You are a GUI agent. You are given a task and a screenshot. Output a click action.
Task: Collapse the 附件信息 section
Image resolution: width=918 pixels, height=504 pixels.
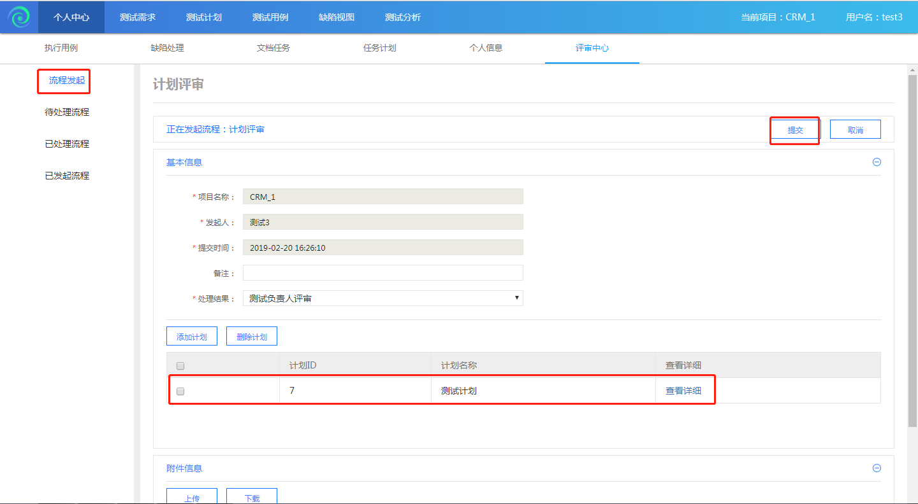[877, 468]
